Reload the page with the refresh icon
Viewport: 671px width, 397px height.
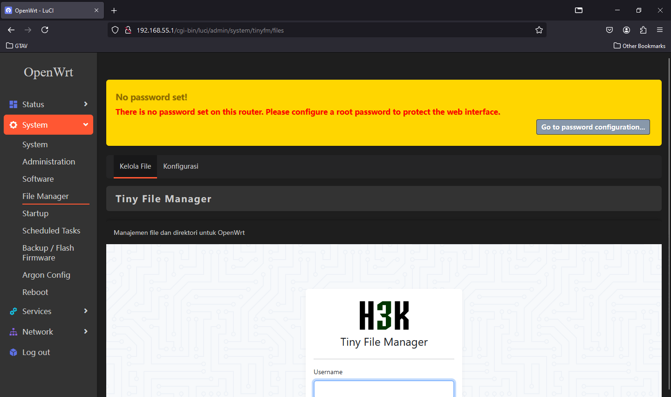tap(45, 30)
